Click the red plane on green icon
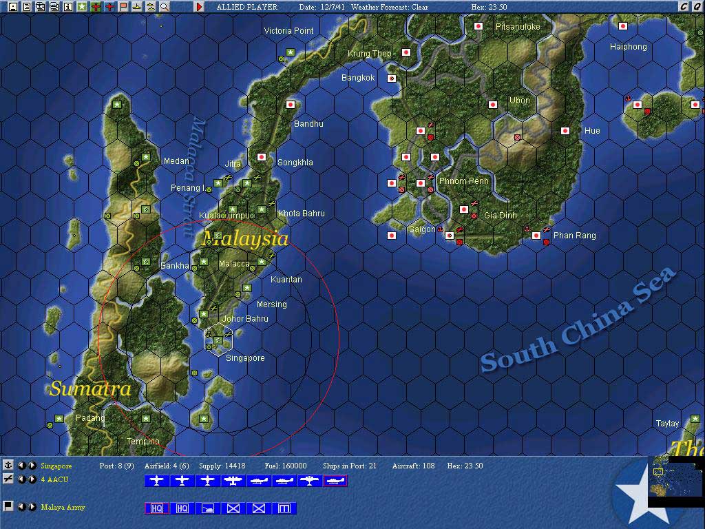This screenshot has width=705, height=529. (x=96, y=7)
